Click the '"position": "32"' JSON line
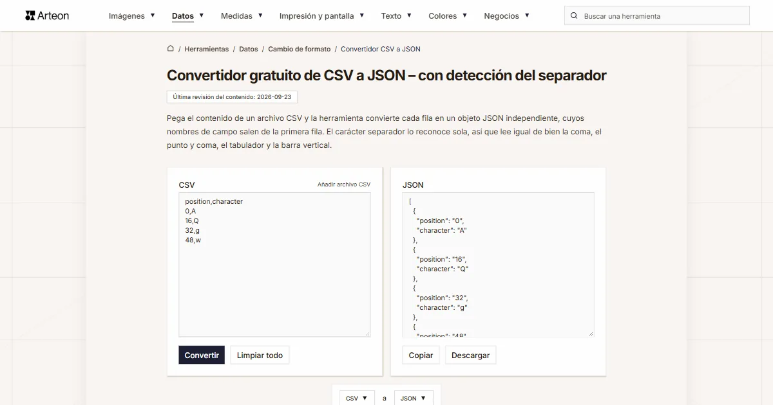This screenshot has width=773, height=405. [x=443, y=298]
